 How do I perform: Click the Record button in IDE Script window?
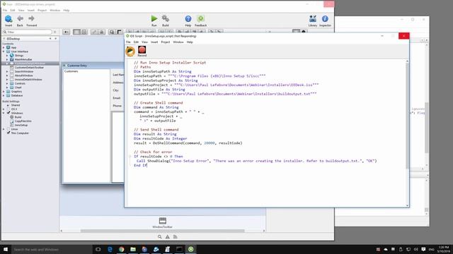click(x=142, y=50)
